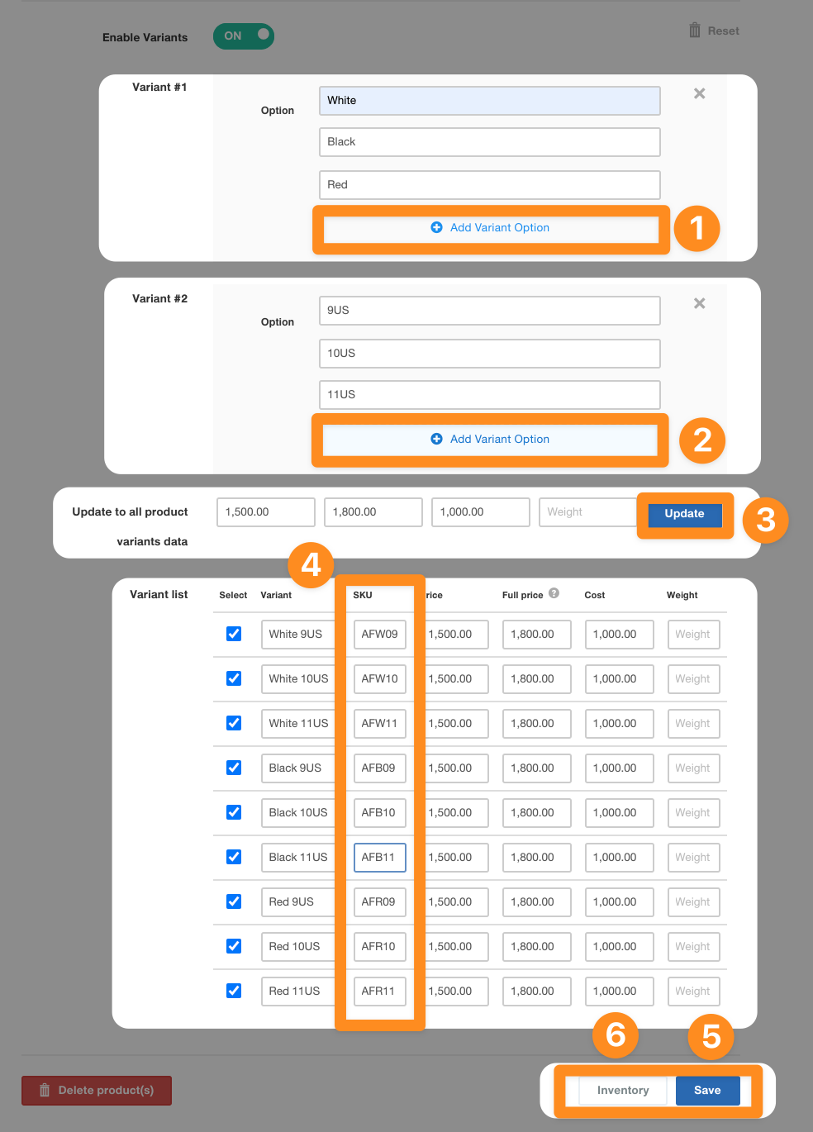Click the Reset trash icon

[695, 31]
